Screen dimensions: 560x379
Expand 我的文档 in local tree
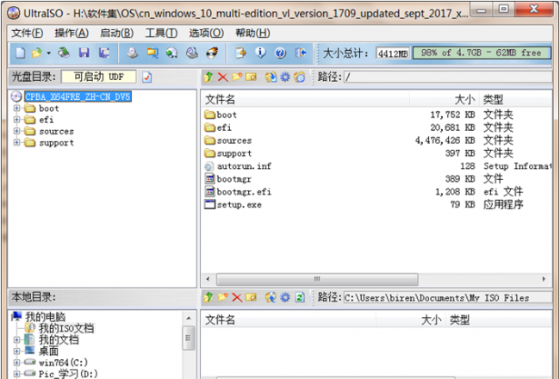pos(16,339)
